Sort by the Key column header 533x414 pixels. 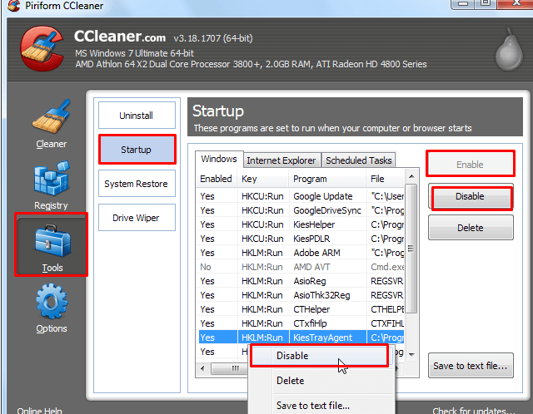(263, 179)
